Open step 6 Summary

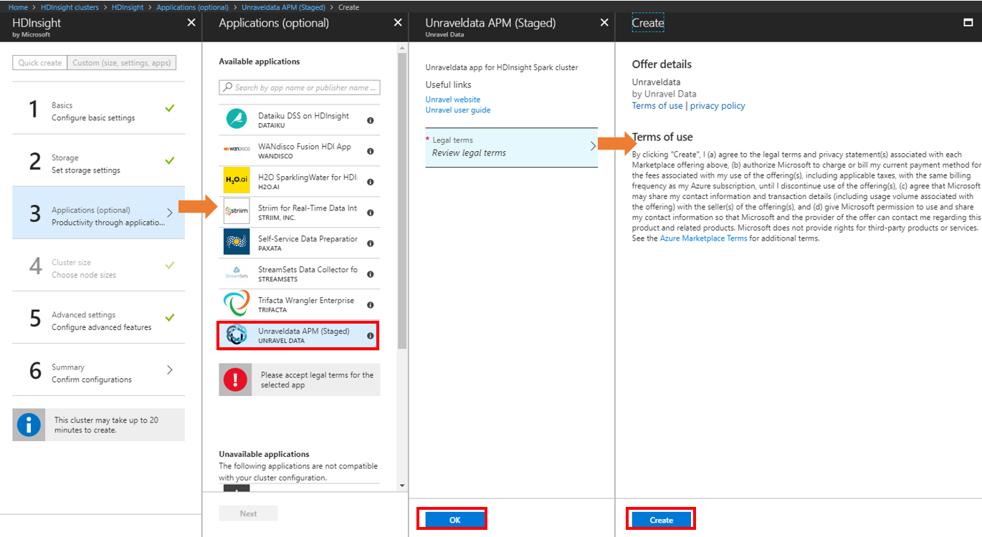click(98, 369)
